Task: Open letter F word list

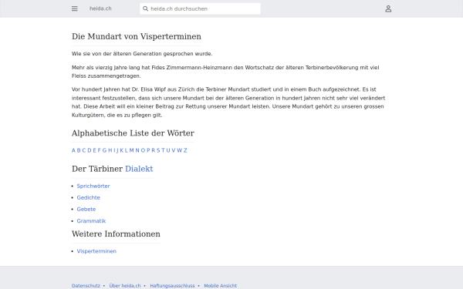Action: tap(100, 150)
